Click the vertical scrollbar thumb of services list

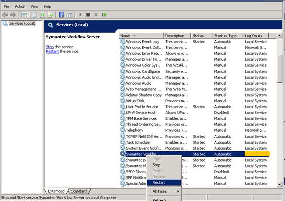click(280, 69)
